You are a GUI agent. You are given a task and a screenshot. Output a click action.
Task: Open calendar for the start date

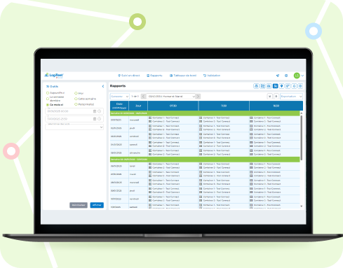pyautogui.click(x=95, y=111)
